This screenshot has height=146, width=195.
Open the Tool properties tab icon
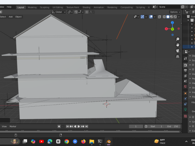click(x=185, y=58)
